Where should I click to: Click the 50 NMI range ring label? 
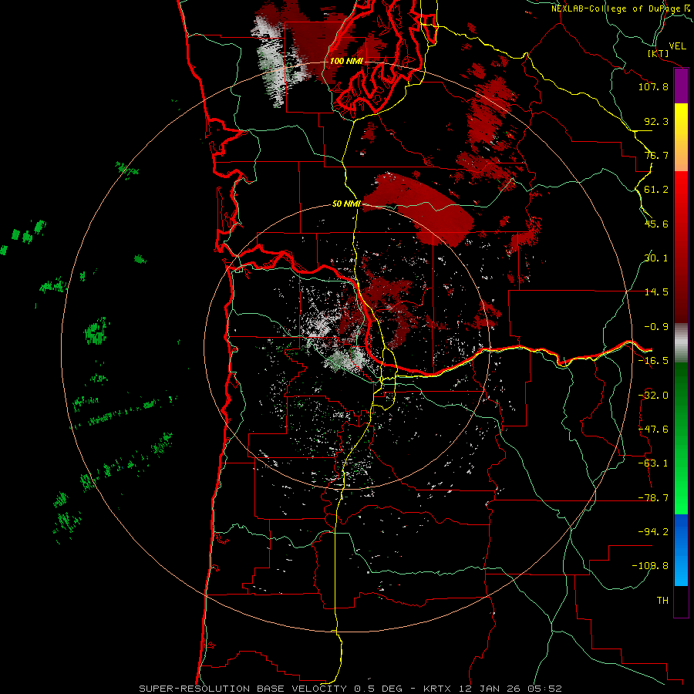(346, 204)
